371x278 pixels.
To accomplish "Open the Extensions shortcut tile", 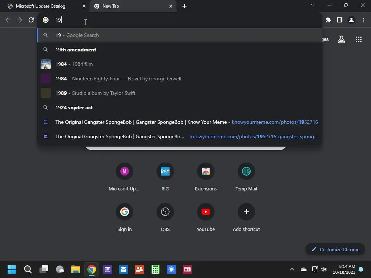I will [206, 177].
